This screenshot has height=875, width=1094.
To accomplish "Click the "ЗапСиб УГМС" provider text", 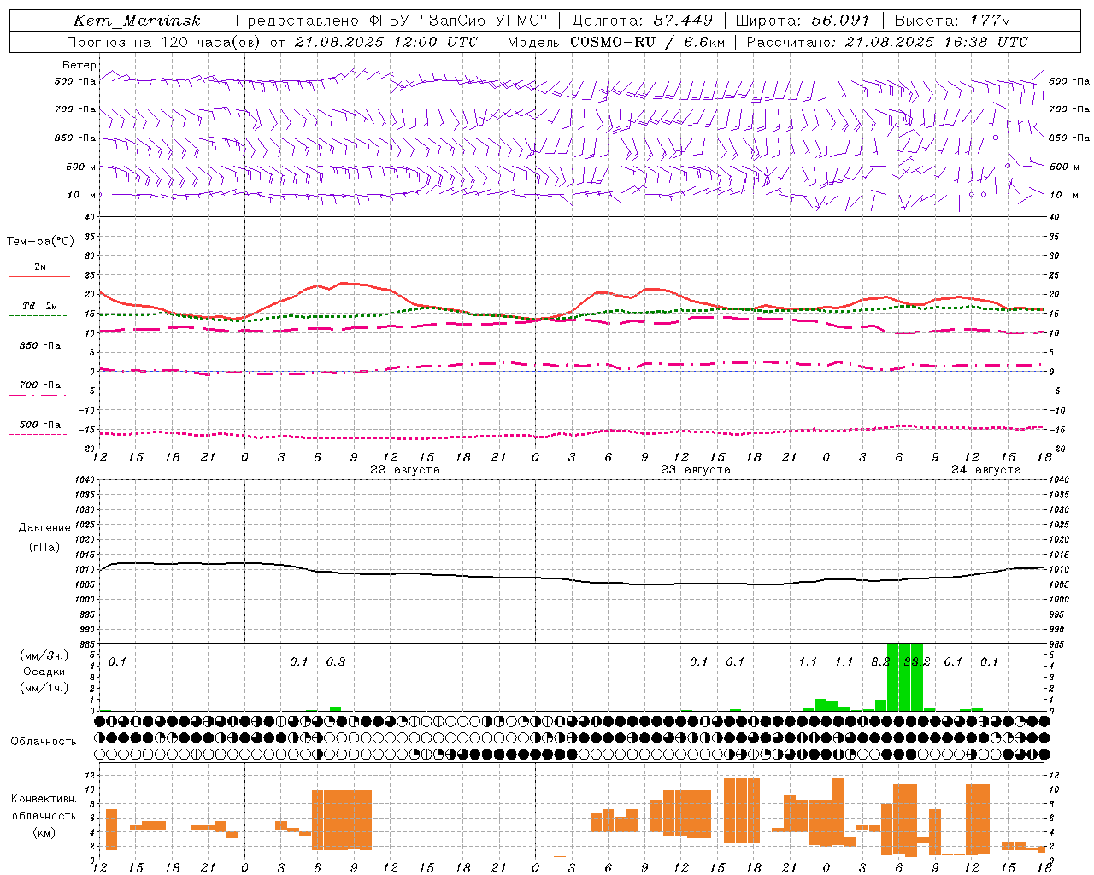I will tap(483, 21).
